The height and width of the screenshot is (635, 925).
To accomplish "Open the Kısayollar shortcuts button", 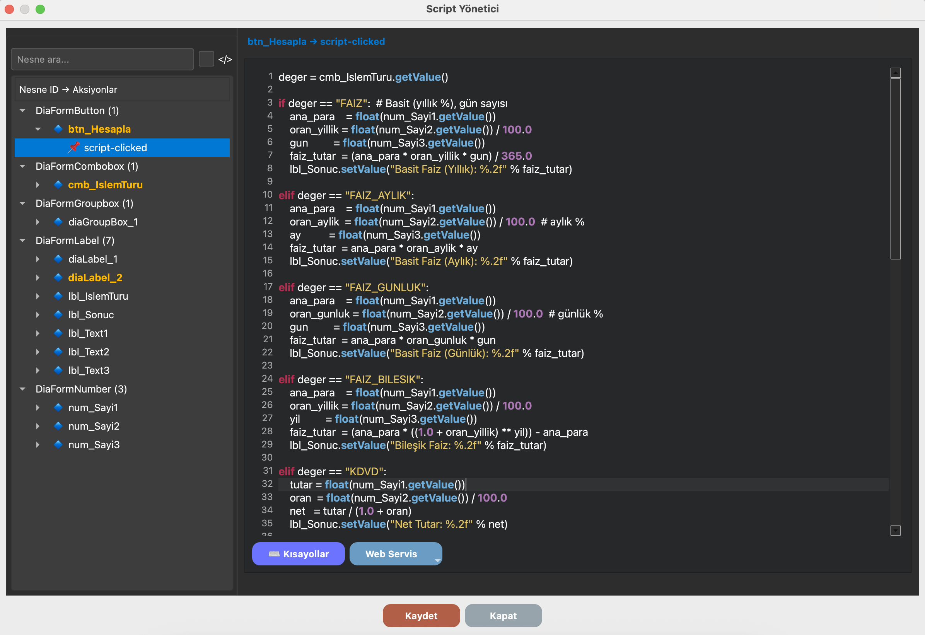I will (298, 554).
